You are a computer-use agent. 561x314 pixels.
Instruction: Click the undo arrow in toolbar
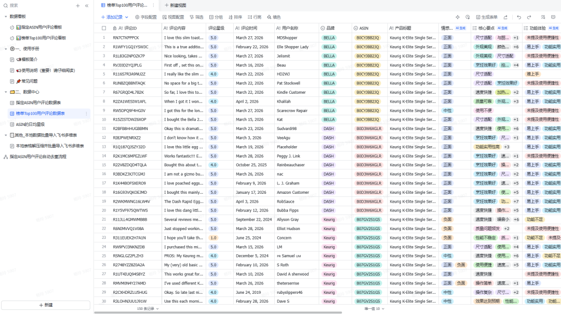[518, 17]
